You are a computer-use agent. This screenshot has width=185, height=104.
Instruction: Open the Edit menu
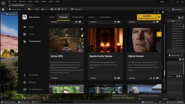(x=15, y=1)
